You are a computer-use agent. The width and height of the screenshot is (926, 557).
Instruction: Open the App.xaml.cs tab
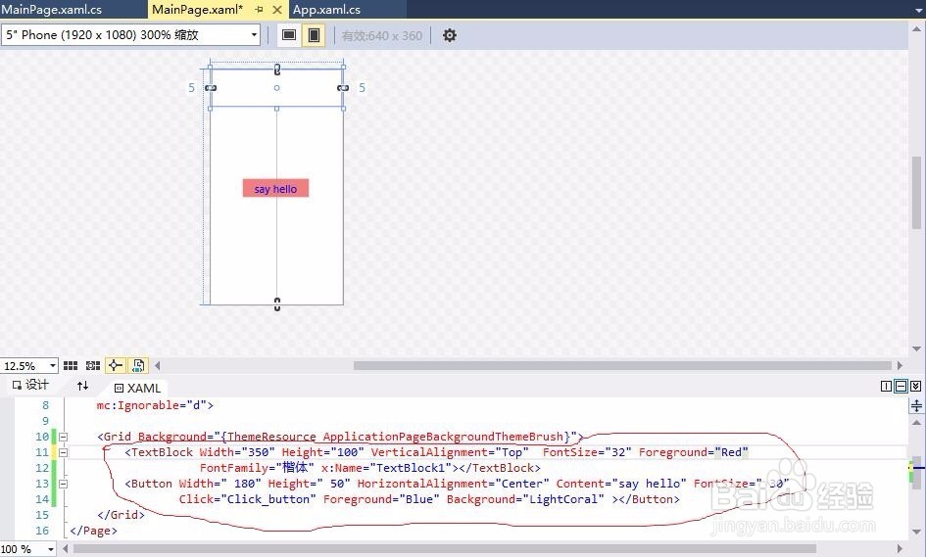click(326, 10)
